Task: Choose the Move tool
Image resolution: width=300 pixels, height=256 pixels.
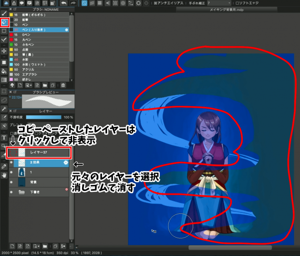Action: (x=4, y=51)
